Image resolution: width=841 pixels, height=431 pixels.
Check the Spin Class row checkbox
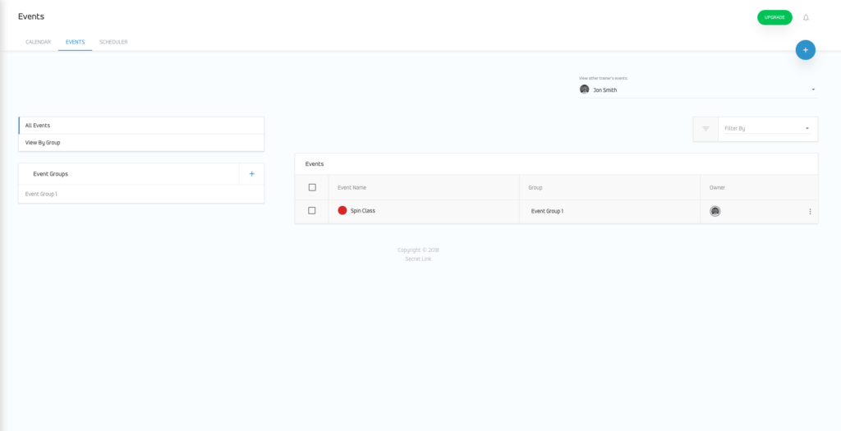pyautogui.click(x=311, y=211)
